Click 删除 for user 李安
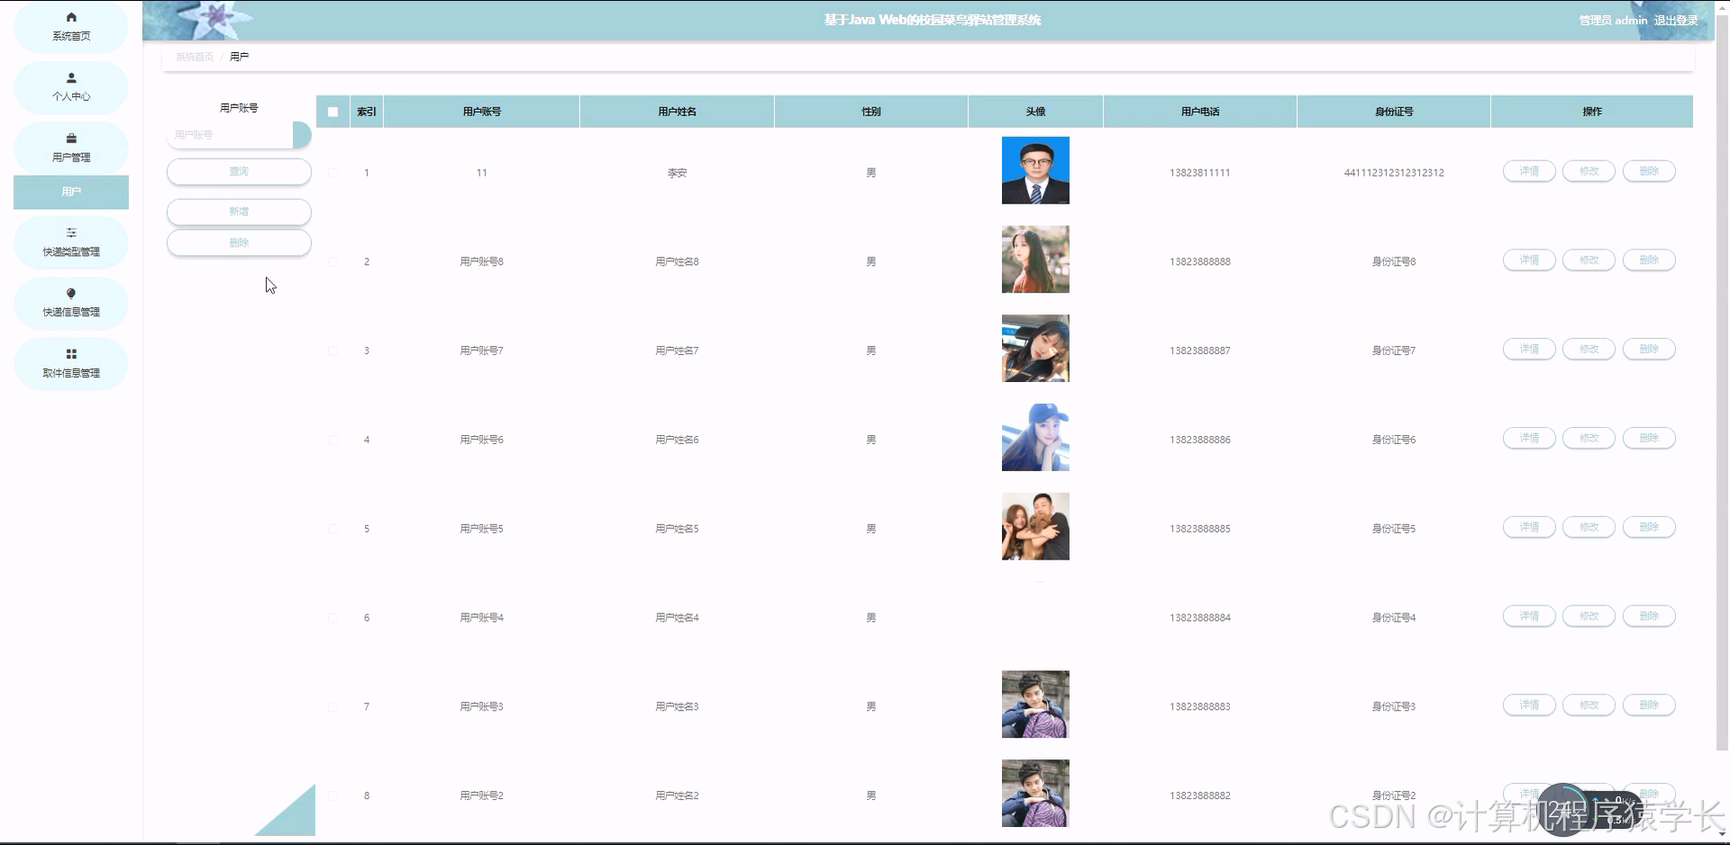Viewport: 1730px width, 845px height. 1649,171
